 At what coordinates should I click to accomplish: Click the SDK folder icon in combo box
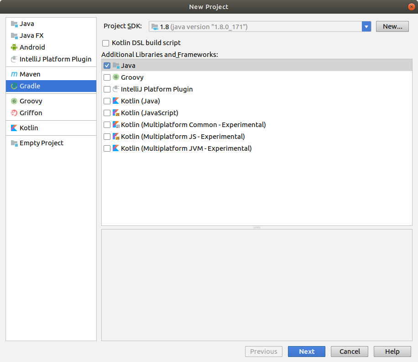click(155, 26)
